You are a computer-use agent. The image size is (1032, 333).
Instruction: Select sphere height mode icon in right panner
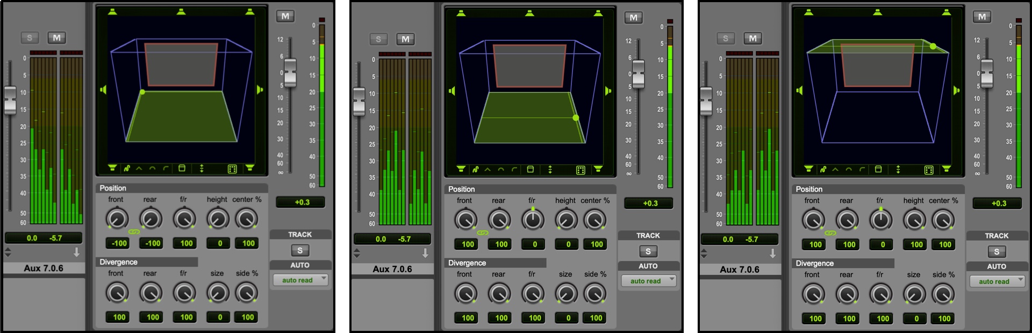tap(849, 170)
